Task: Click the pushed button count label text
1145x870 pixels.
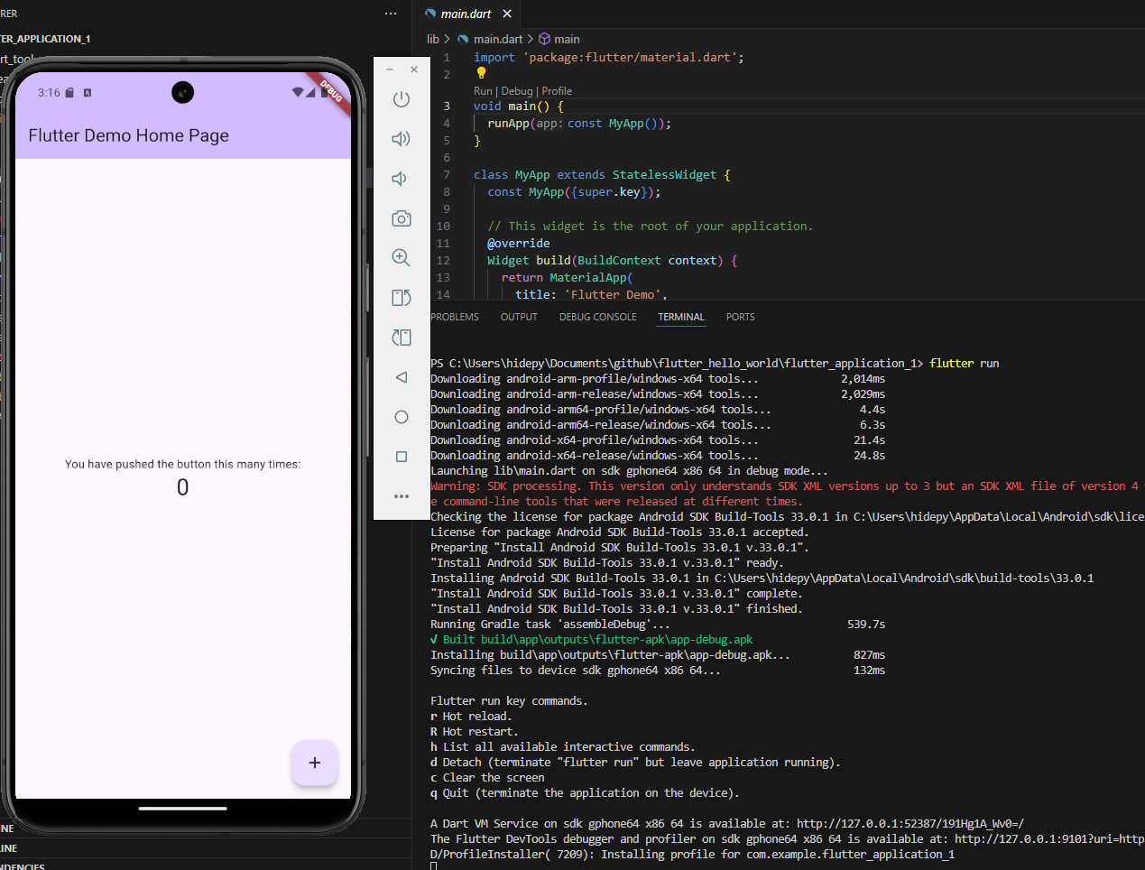Action: coord(183,464)
